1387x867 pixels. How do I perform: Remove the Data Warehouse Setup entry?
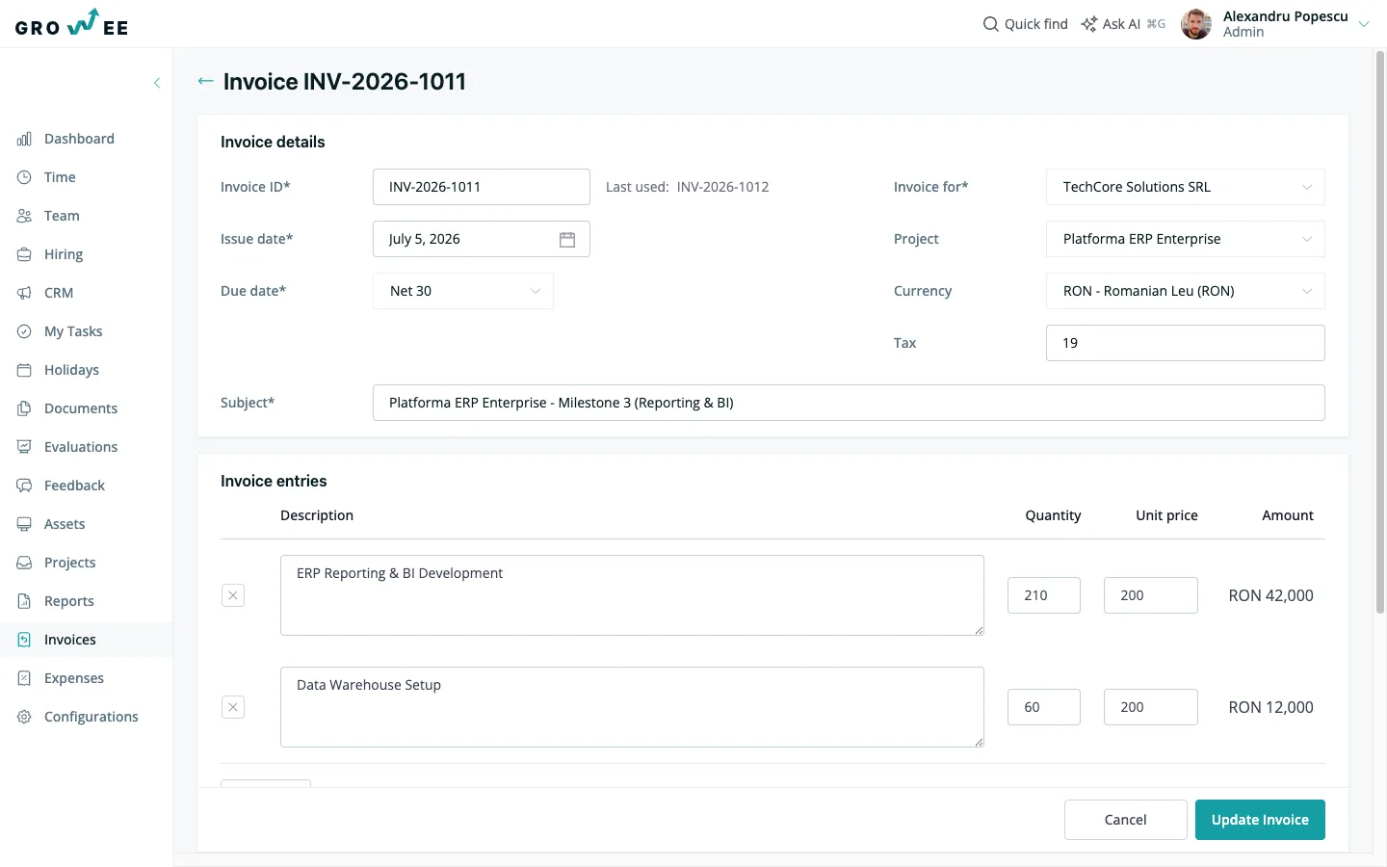pos(233,707)
